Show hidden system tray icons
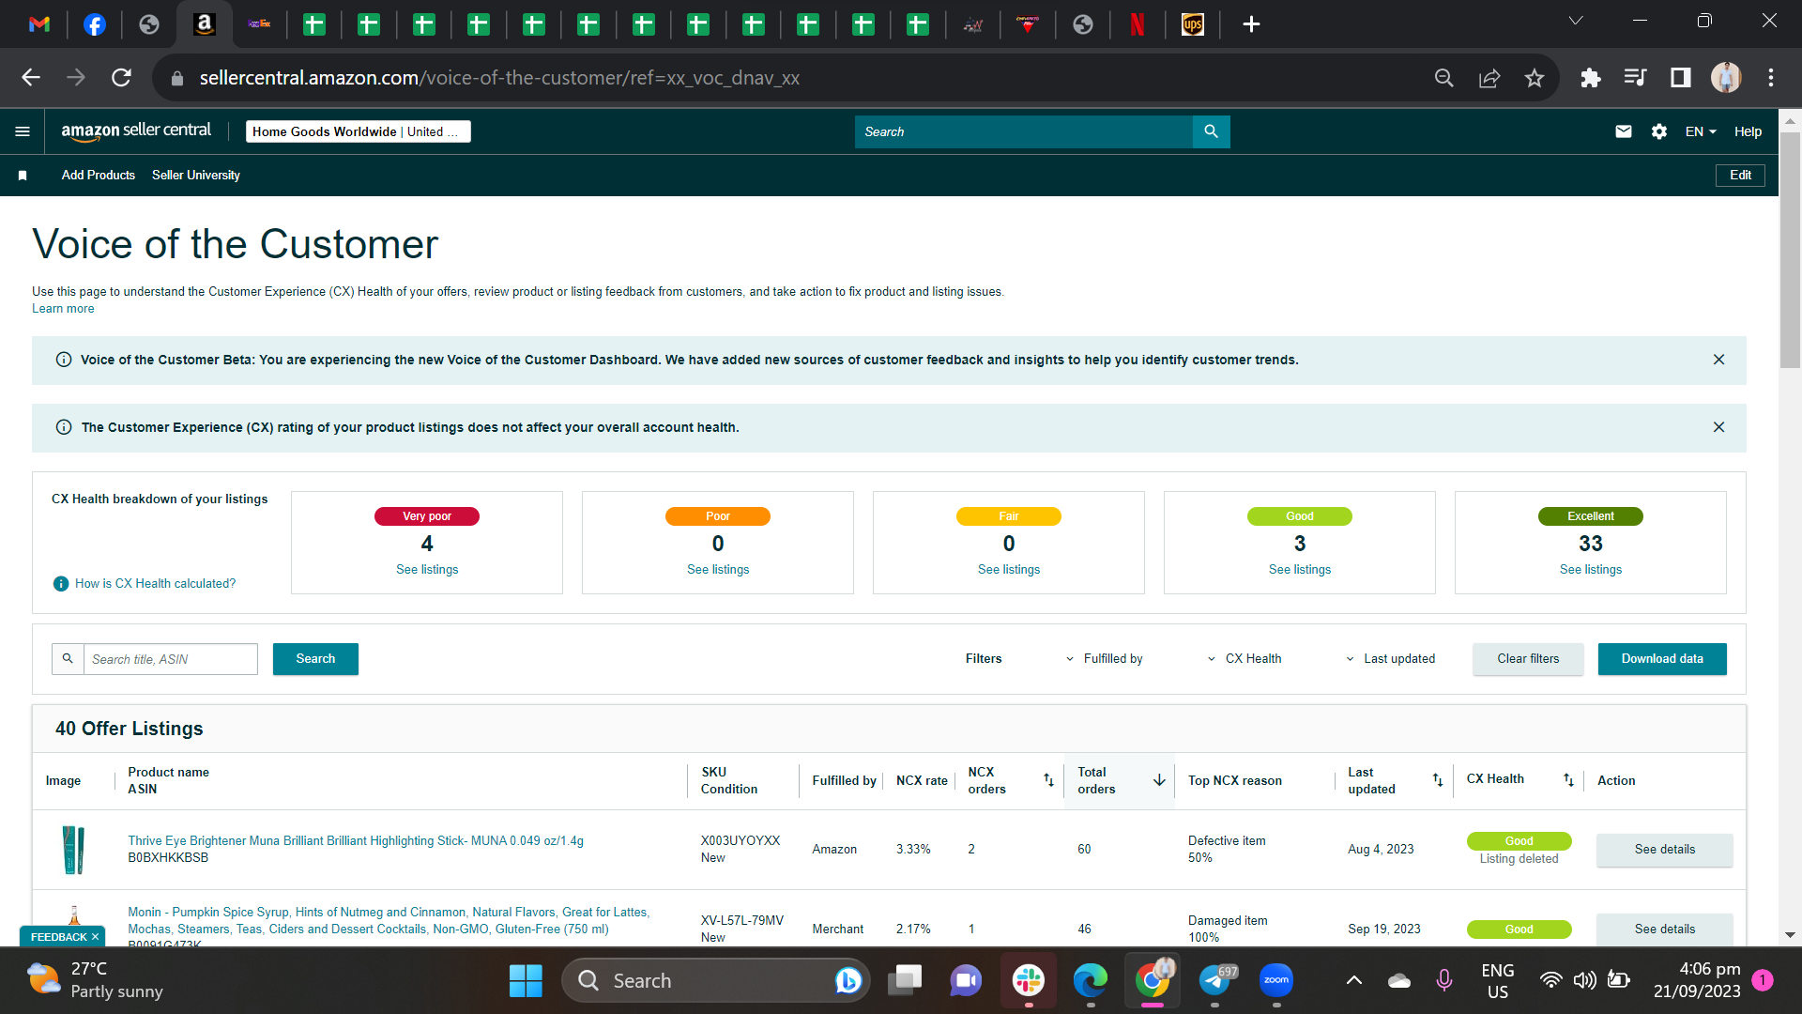The image size is (1802, 1014). 1353,980
